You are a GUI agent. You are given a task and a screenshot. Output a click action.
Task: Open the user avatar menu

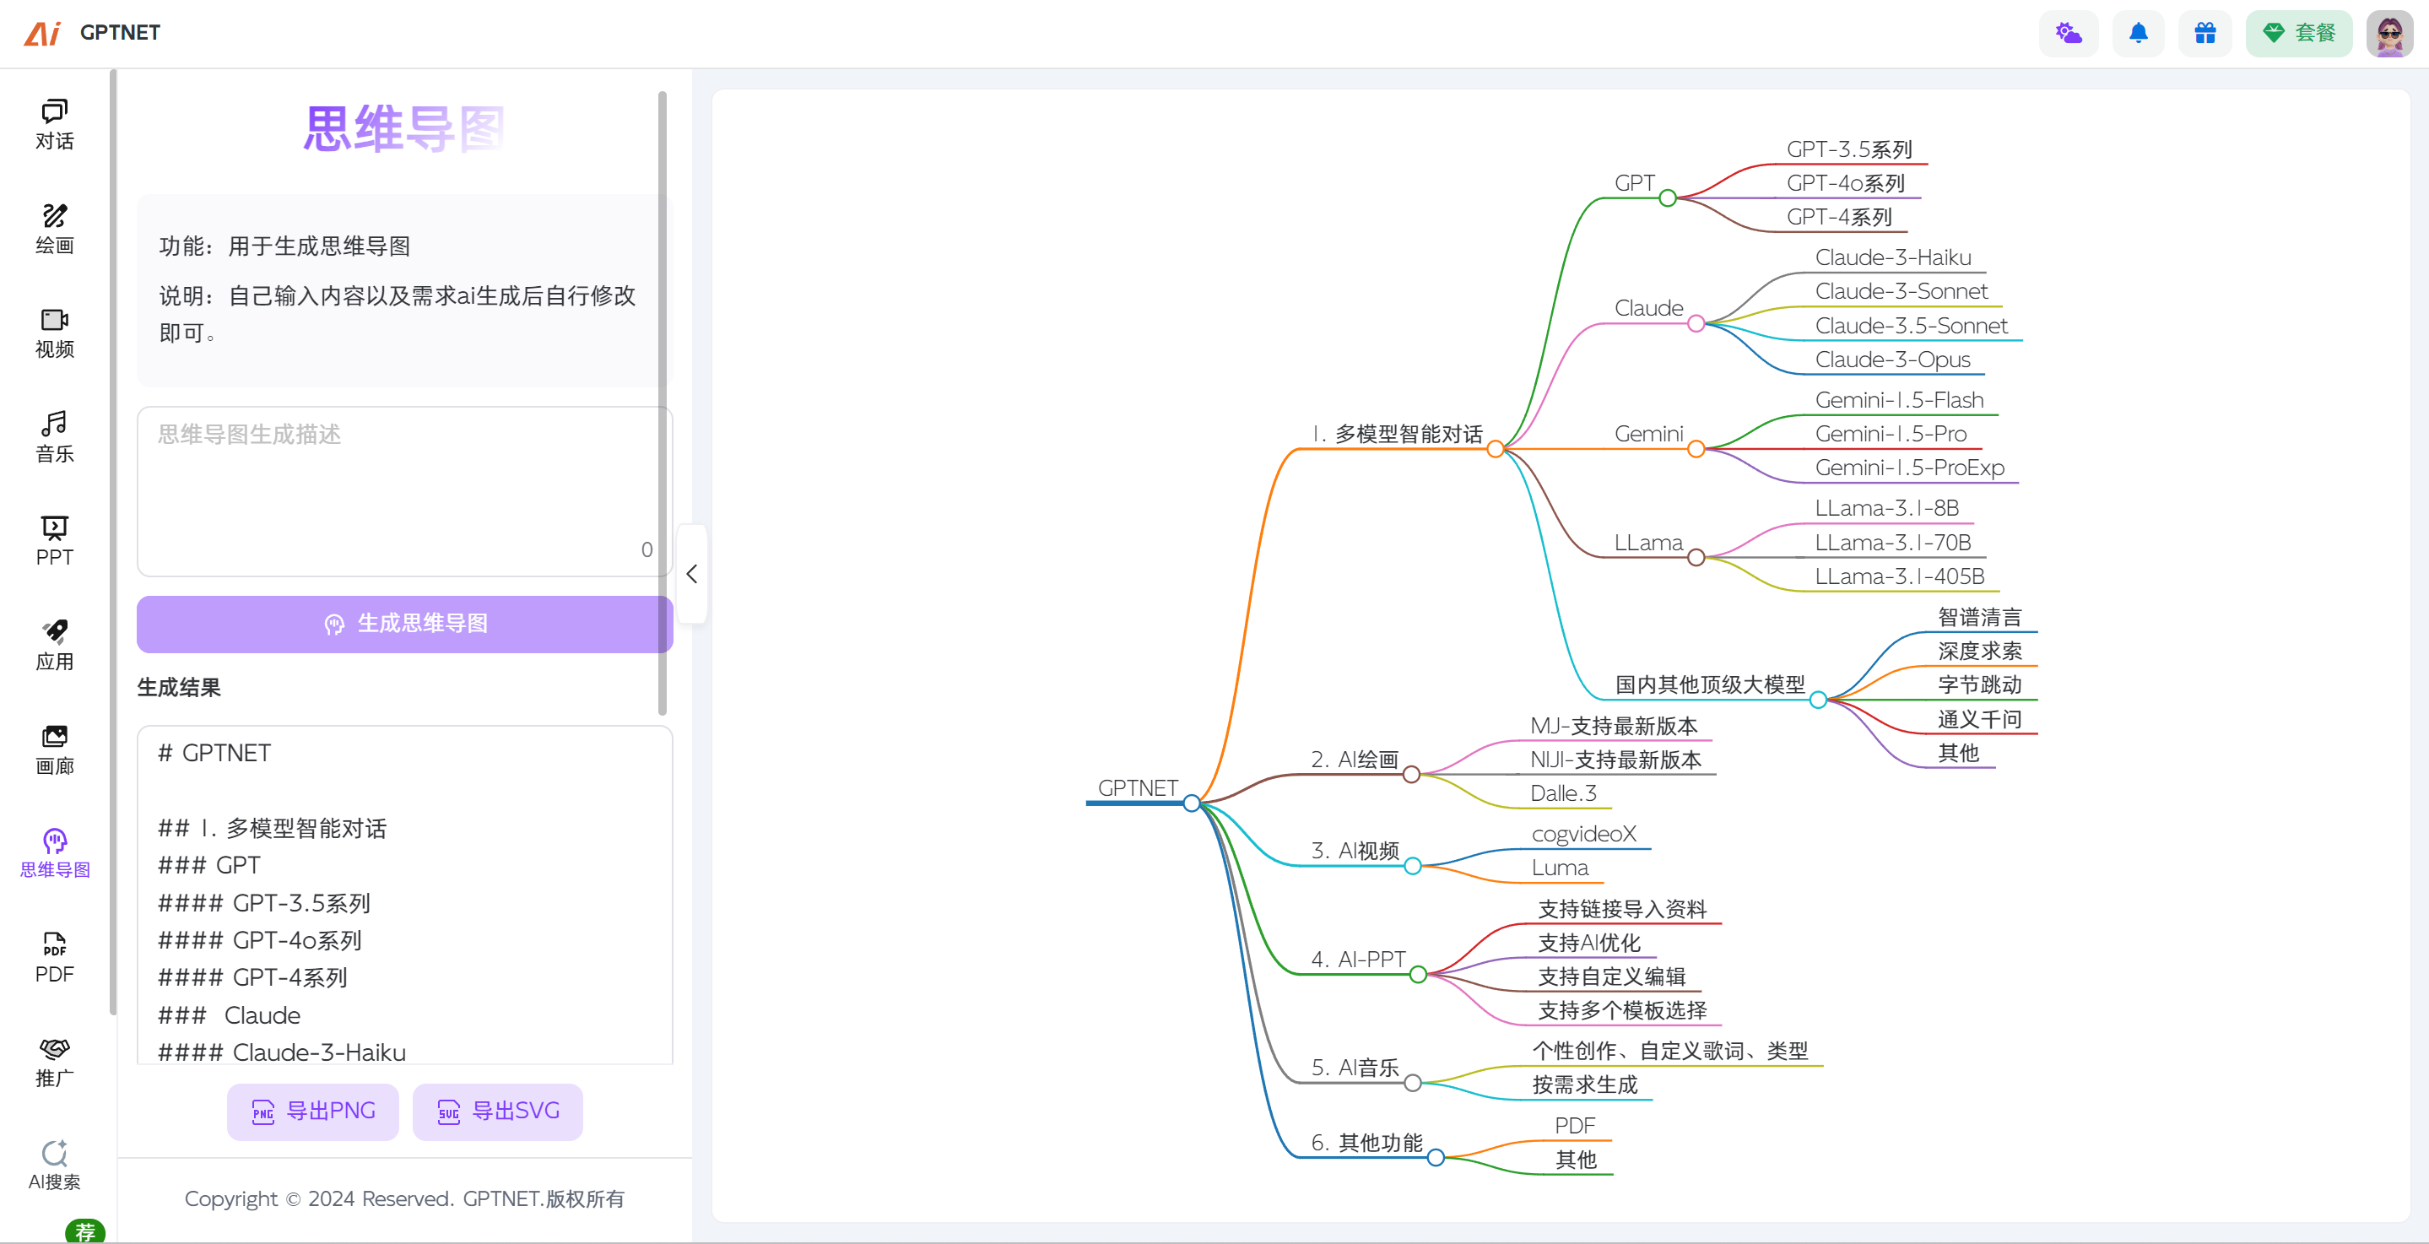pos(2389,34)
